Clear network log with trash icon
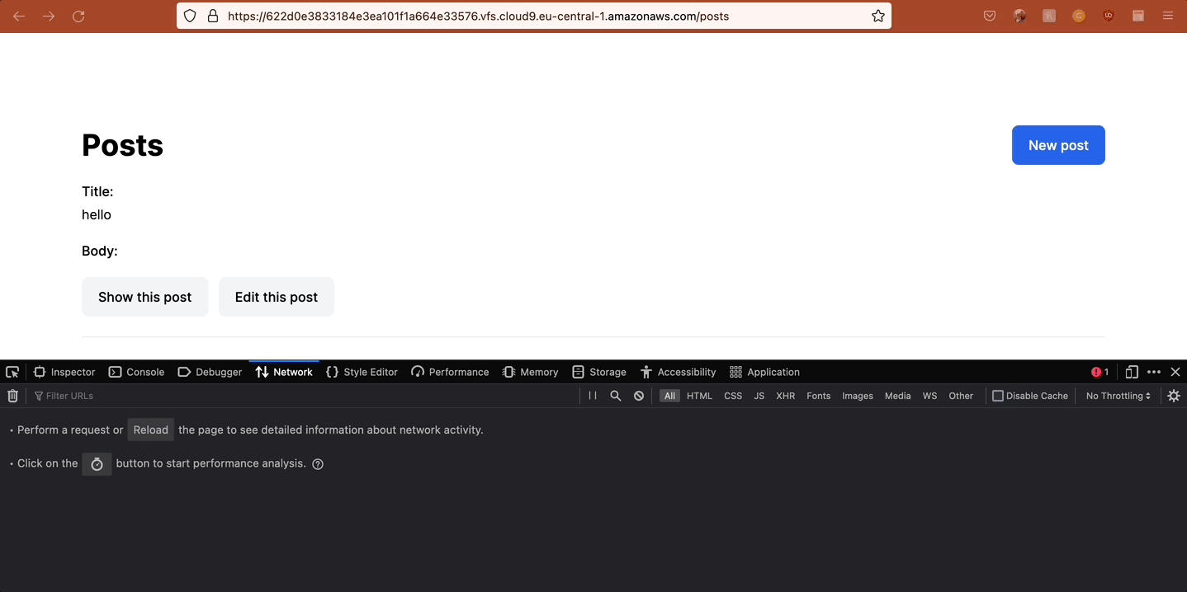1187x592 pixels. point(12,396)
